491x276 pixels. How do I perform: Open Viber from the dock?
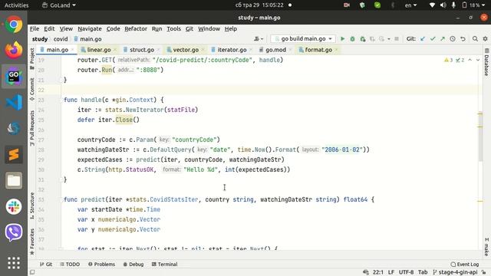click(14, 232)
